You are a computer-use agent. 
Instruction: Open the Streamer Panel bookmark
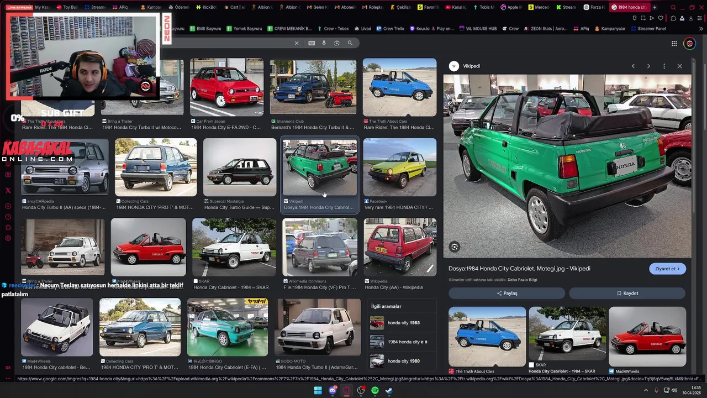click(648, 29)
